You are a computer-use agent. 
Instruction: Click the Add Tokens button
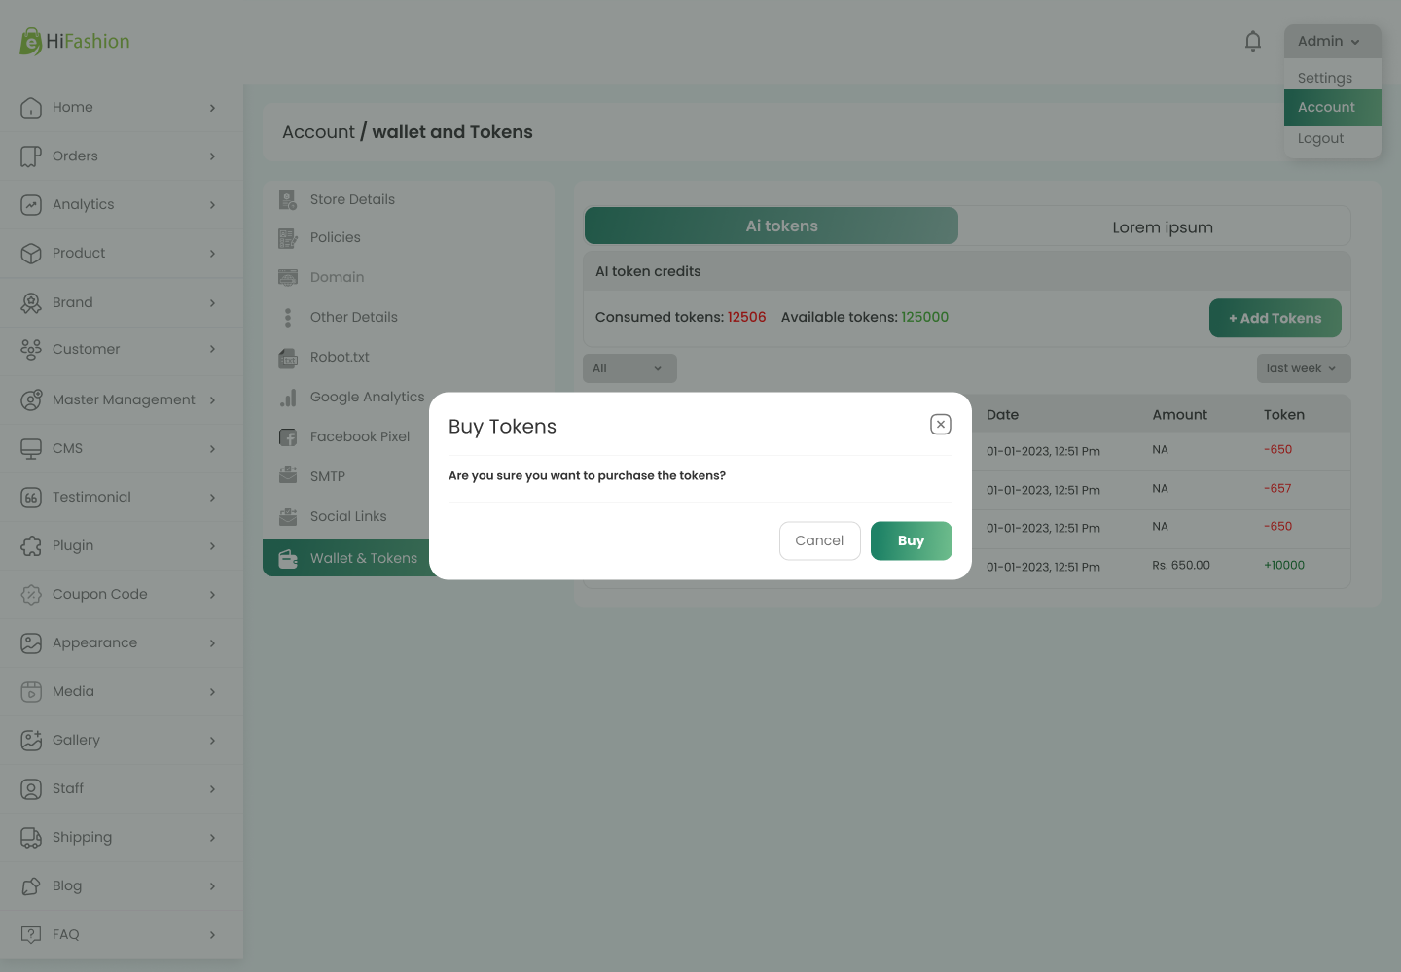(1275, 318)
